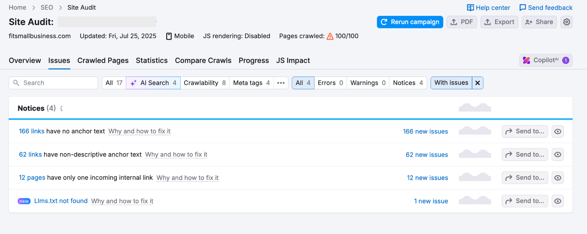
Task: Switch to the Issues tab
Action: [x=59, y=60]
